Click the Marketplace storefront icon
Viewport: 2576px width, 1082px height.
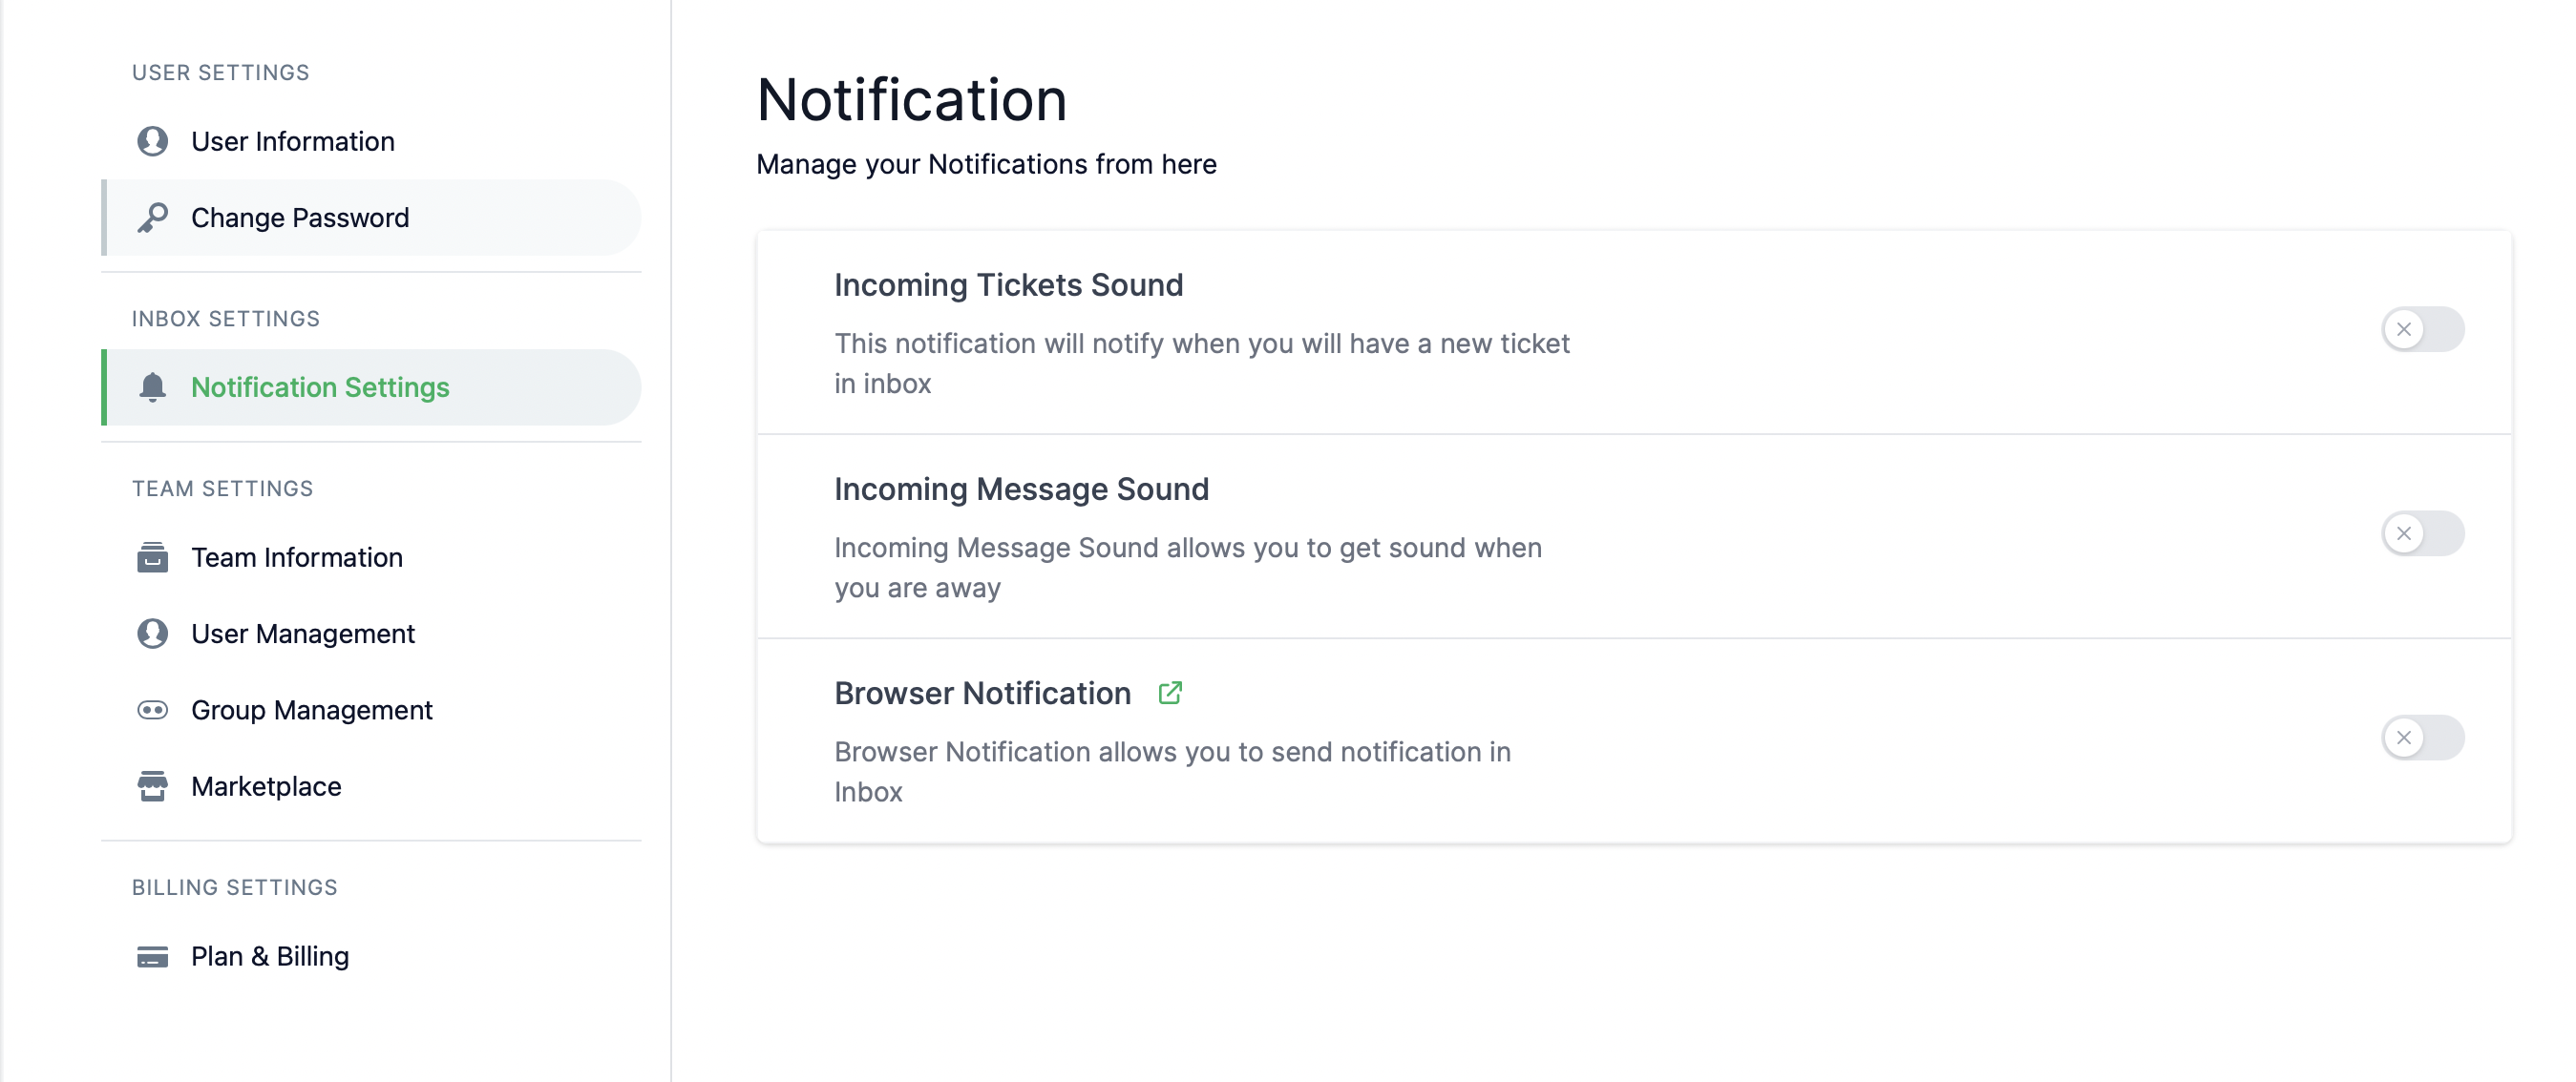coord(152,786)
